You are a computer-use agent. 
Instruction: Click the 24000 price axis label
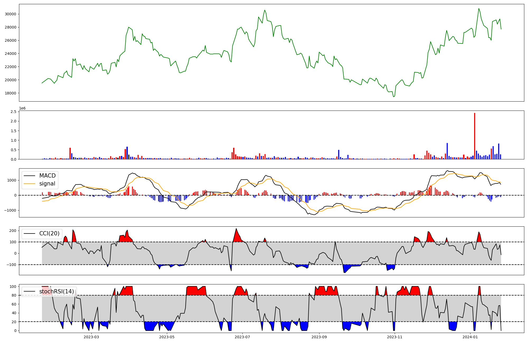click(x=11, y=54)
